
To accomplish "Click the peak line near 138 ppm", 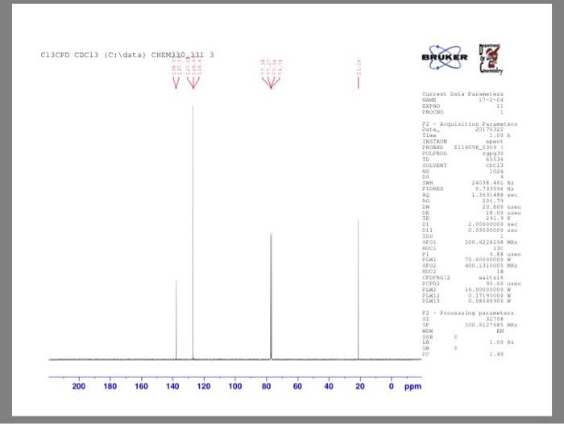I will [x=176, y=320].
